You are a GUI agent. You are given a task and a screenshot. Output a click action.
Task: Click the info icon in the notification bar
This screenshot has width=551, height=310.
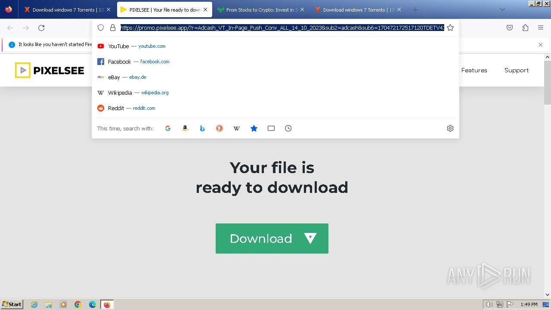point(12,44)
